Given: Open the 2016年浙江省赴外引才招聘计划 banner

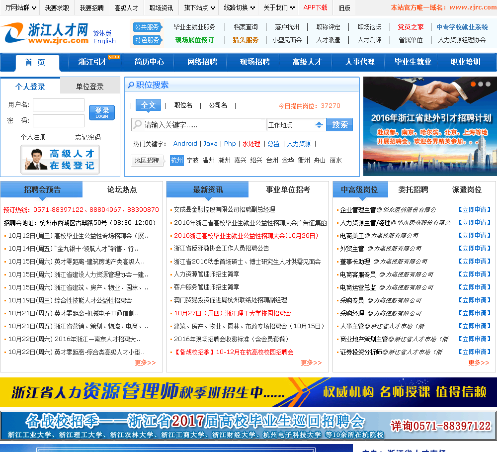Looking at the screenshot, I should 430,126.
